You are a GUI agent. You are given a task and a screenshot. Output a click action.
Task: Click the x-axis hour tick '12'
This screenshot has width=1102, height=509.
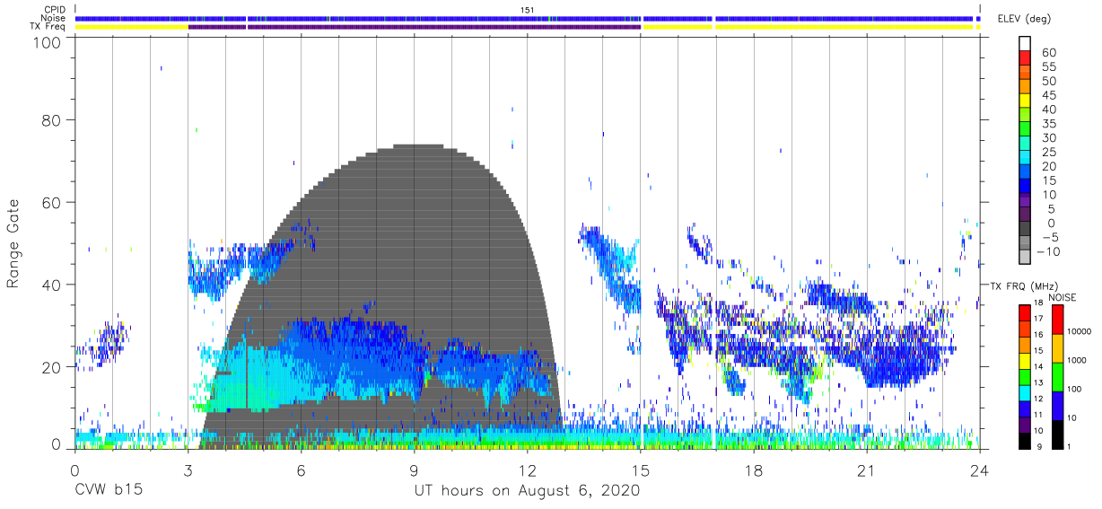tap(527, 470)
